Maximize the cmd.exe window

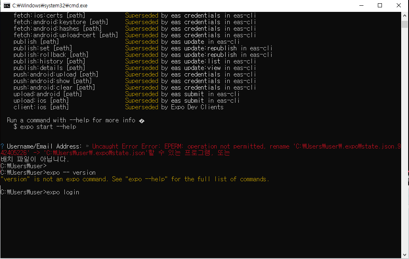coord(380,5)
